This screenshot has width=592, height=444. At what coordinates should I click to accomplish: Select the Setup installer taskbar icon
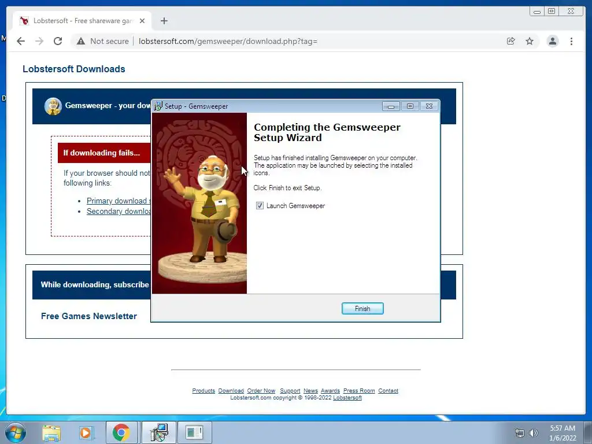pyautogui.click(x=158, y=432)
